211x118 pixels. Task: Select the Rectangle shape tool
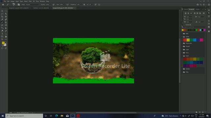(2, 36)
